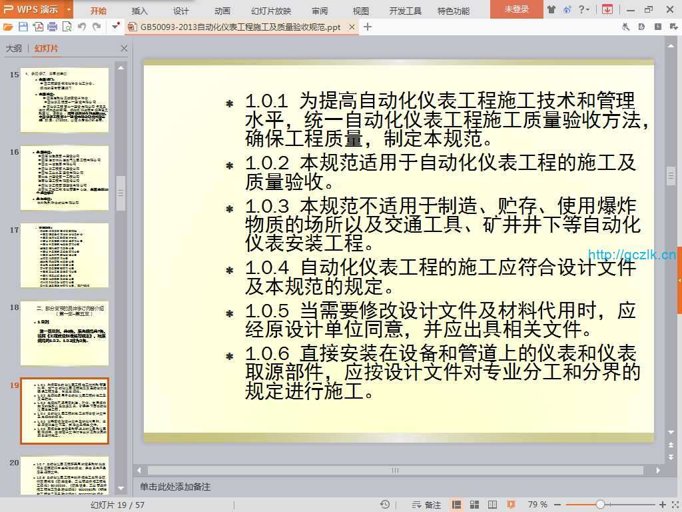Open a new document tab with plus button

tap(368, 27)
